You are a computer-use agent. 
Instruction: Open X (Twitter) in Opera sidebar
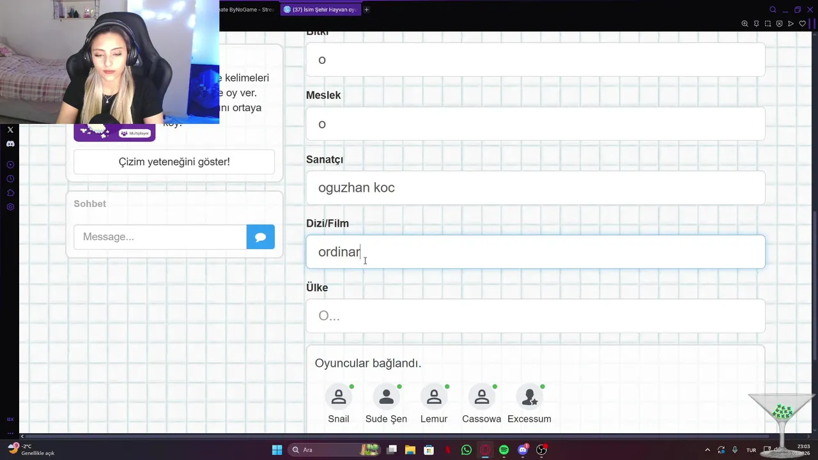point(10,130)
